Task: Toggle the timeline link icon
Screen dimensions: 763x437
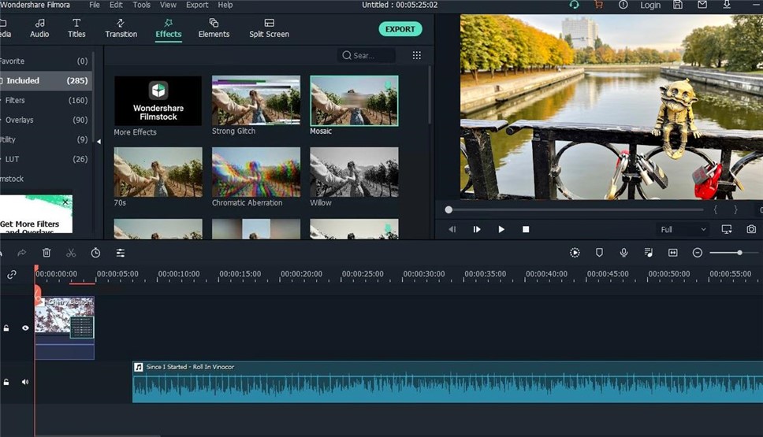Action: [x=12, y=275]
